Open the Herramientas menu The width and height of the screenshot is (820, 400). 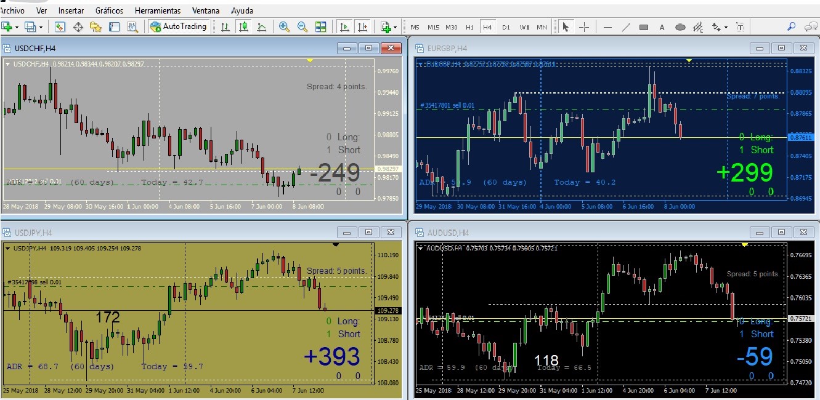click(158, 10)
